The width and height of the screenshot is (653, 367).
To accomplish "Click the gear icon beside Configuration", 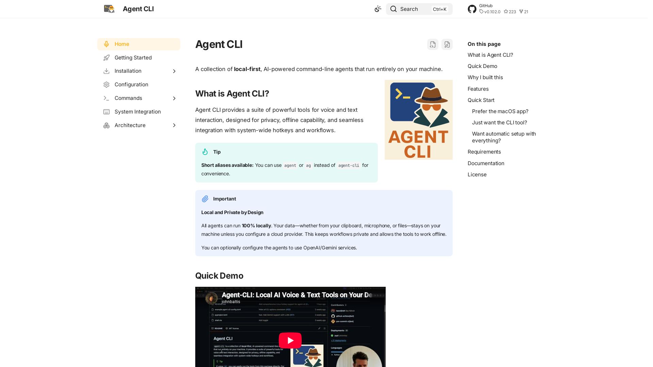I will pyautogui.click(x=106, y=85).
